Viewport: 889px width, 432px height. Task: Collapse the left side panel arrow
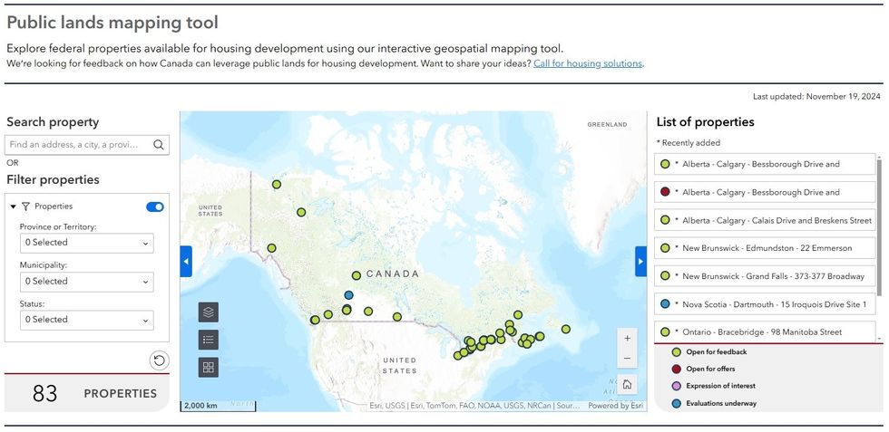(x=186, y=262)
